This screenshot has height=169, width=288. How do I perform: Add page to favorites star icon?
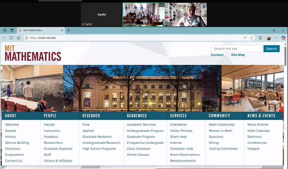pos(251,38)
